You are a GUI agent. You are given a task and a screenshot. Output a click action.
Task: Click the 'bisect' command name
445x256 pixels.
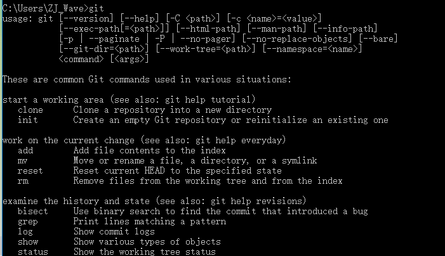point(32,211)
